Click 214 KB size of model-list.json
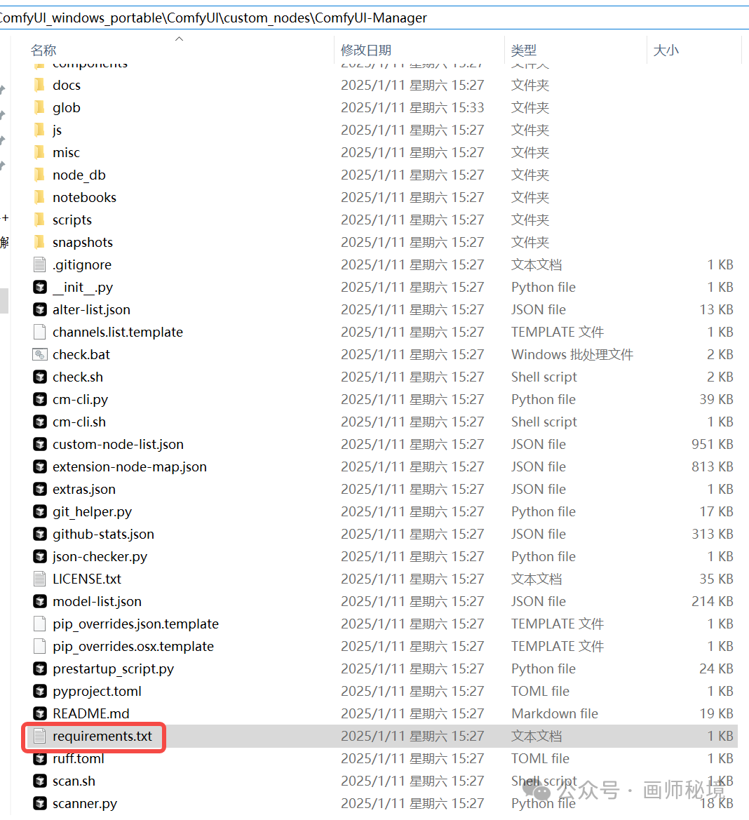The height and width of the screenshot is (820, 749). [x=712, y=601]
